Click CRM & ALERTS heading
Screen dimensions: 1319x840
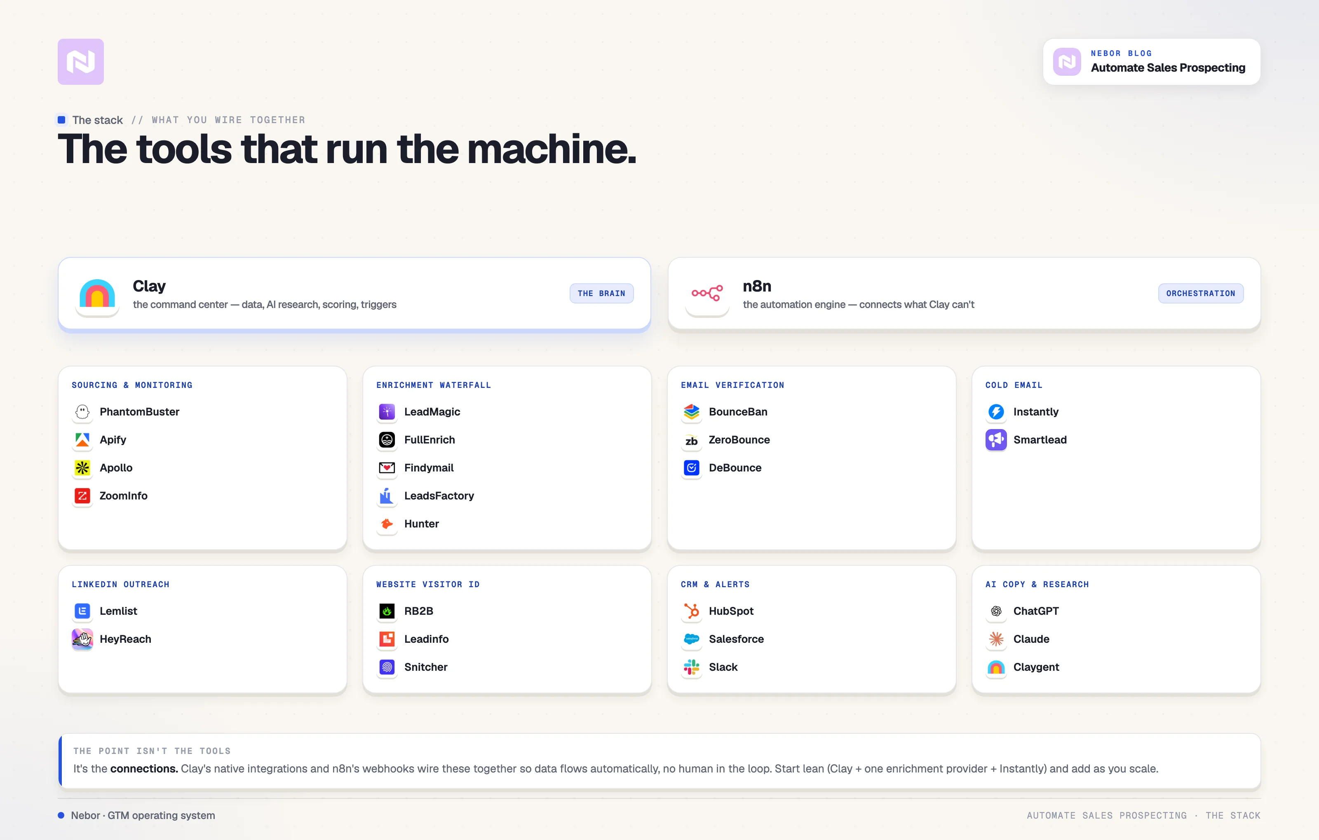pos(715,584)
